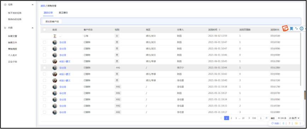Open 销售文件 in sidebar

click(x=12, y=43)
